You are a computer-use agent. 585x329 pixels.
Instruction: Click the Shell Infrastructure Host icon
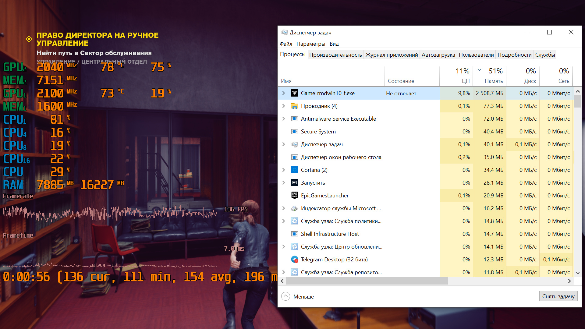click(x=294, y=234)
